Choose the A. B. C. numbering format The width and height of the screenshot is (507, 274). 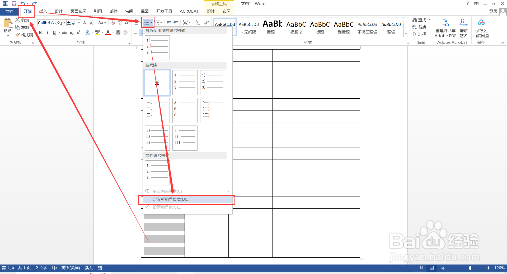[x=185, y=110]
